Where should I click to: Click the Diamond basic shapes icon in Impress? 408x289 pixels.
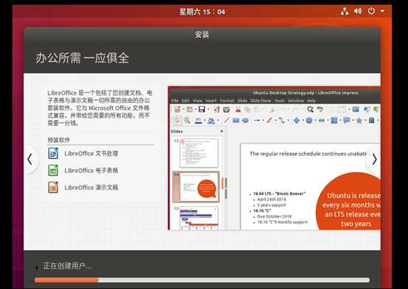point(296,121)
